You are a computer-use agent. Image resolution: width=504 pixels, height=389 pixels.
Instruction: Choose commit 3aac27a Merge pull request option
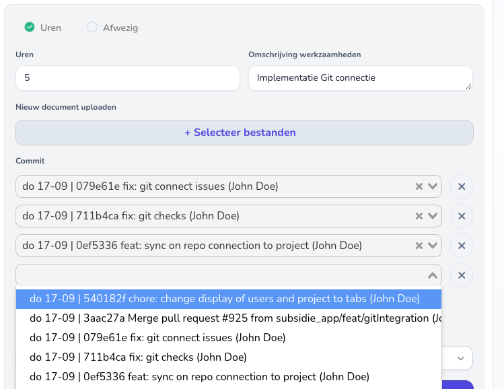[229, 318]
